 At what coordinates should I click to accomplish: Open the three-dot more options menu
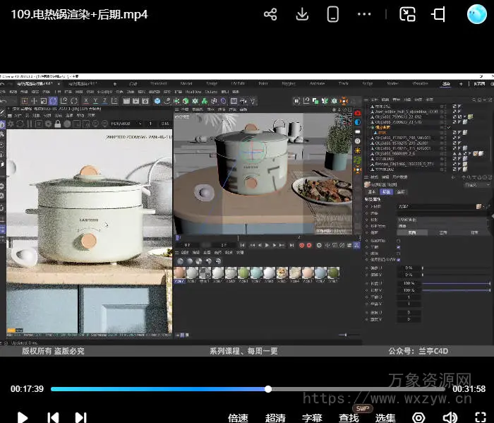pyautogui.click(x=364, y=14)
